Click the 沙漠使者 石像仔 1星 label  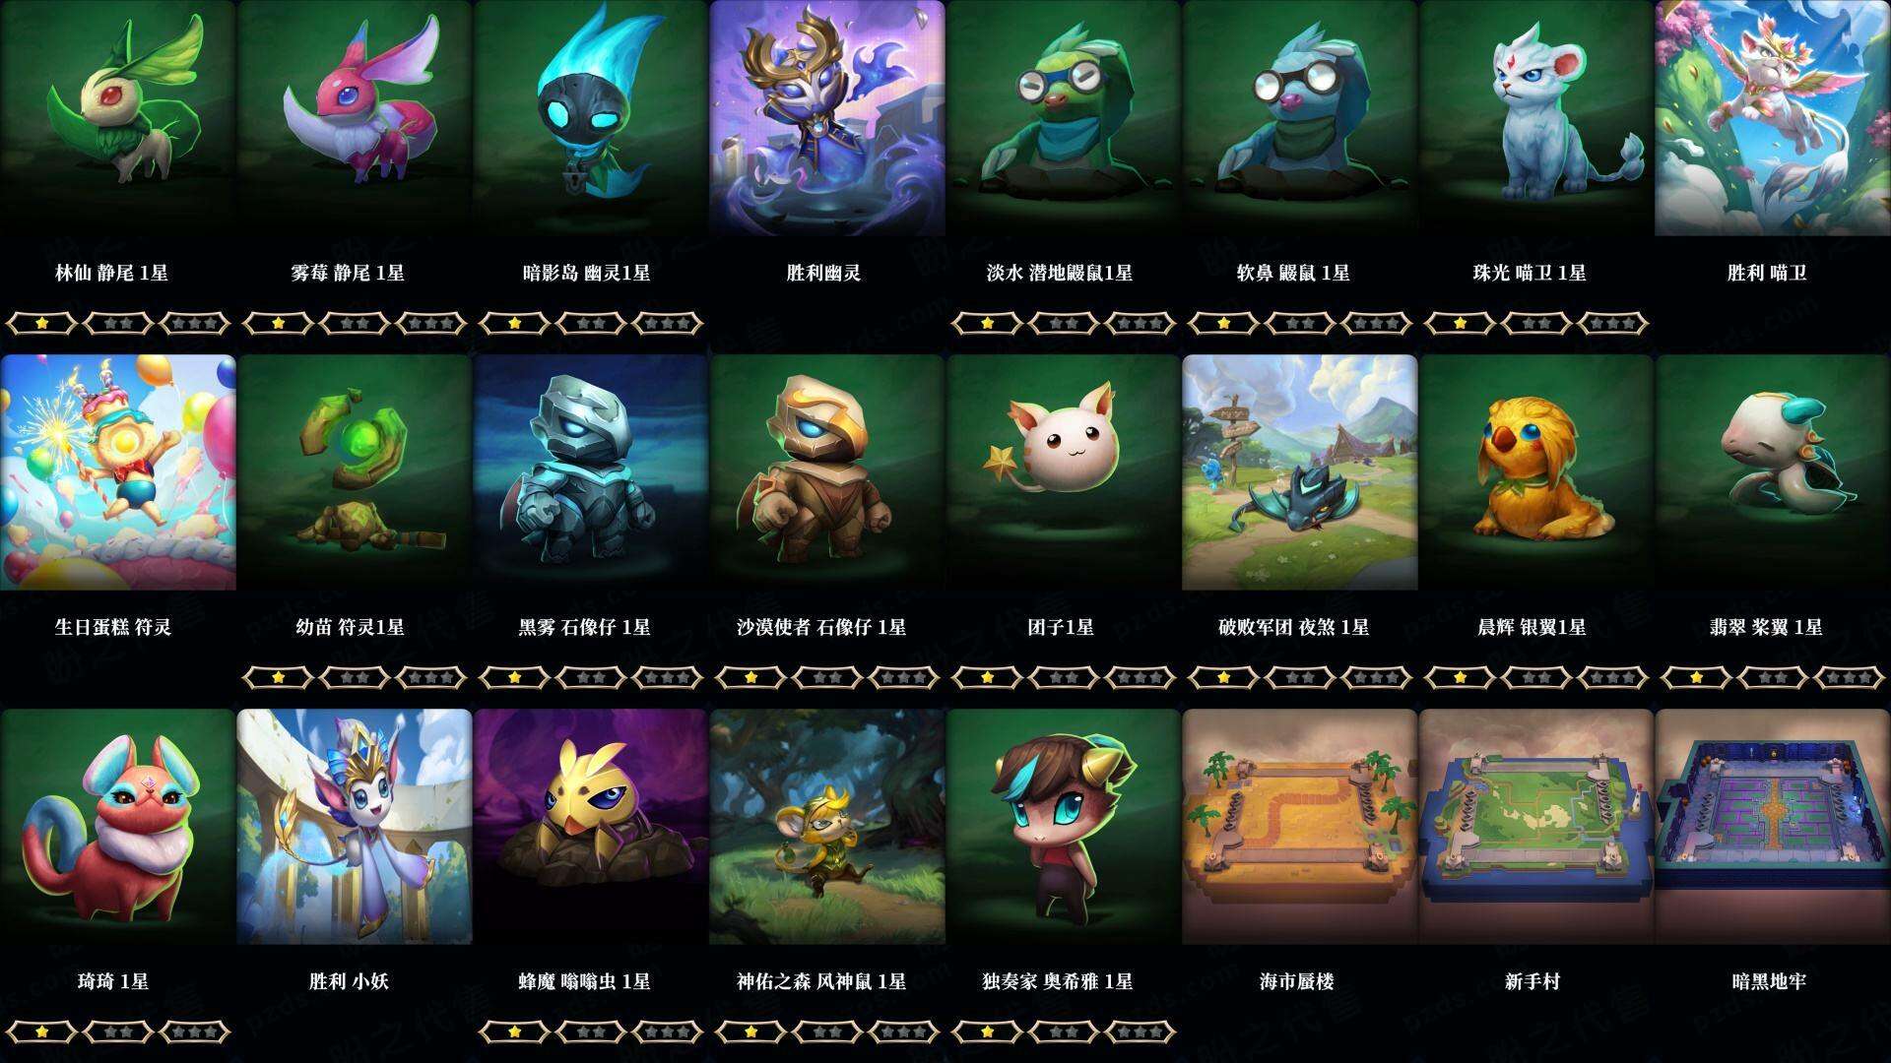[821, 627]
